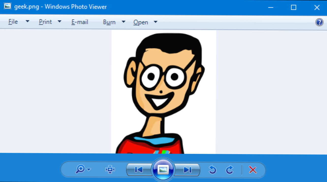Expand the arrow next to Print

[x=59, y=22]
